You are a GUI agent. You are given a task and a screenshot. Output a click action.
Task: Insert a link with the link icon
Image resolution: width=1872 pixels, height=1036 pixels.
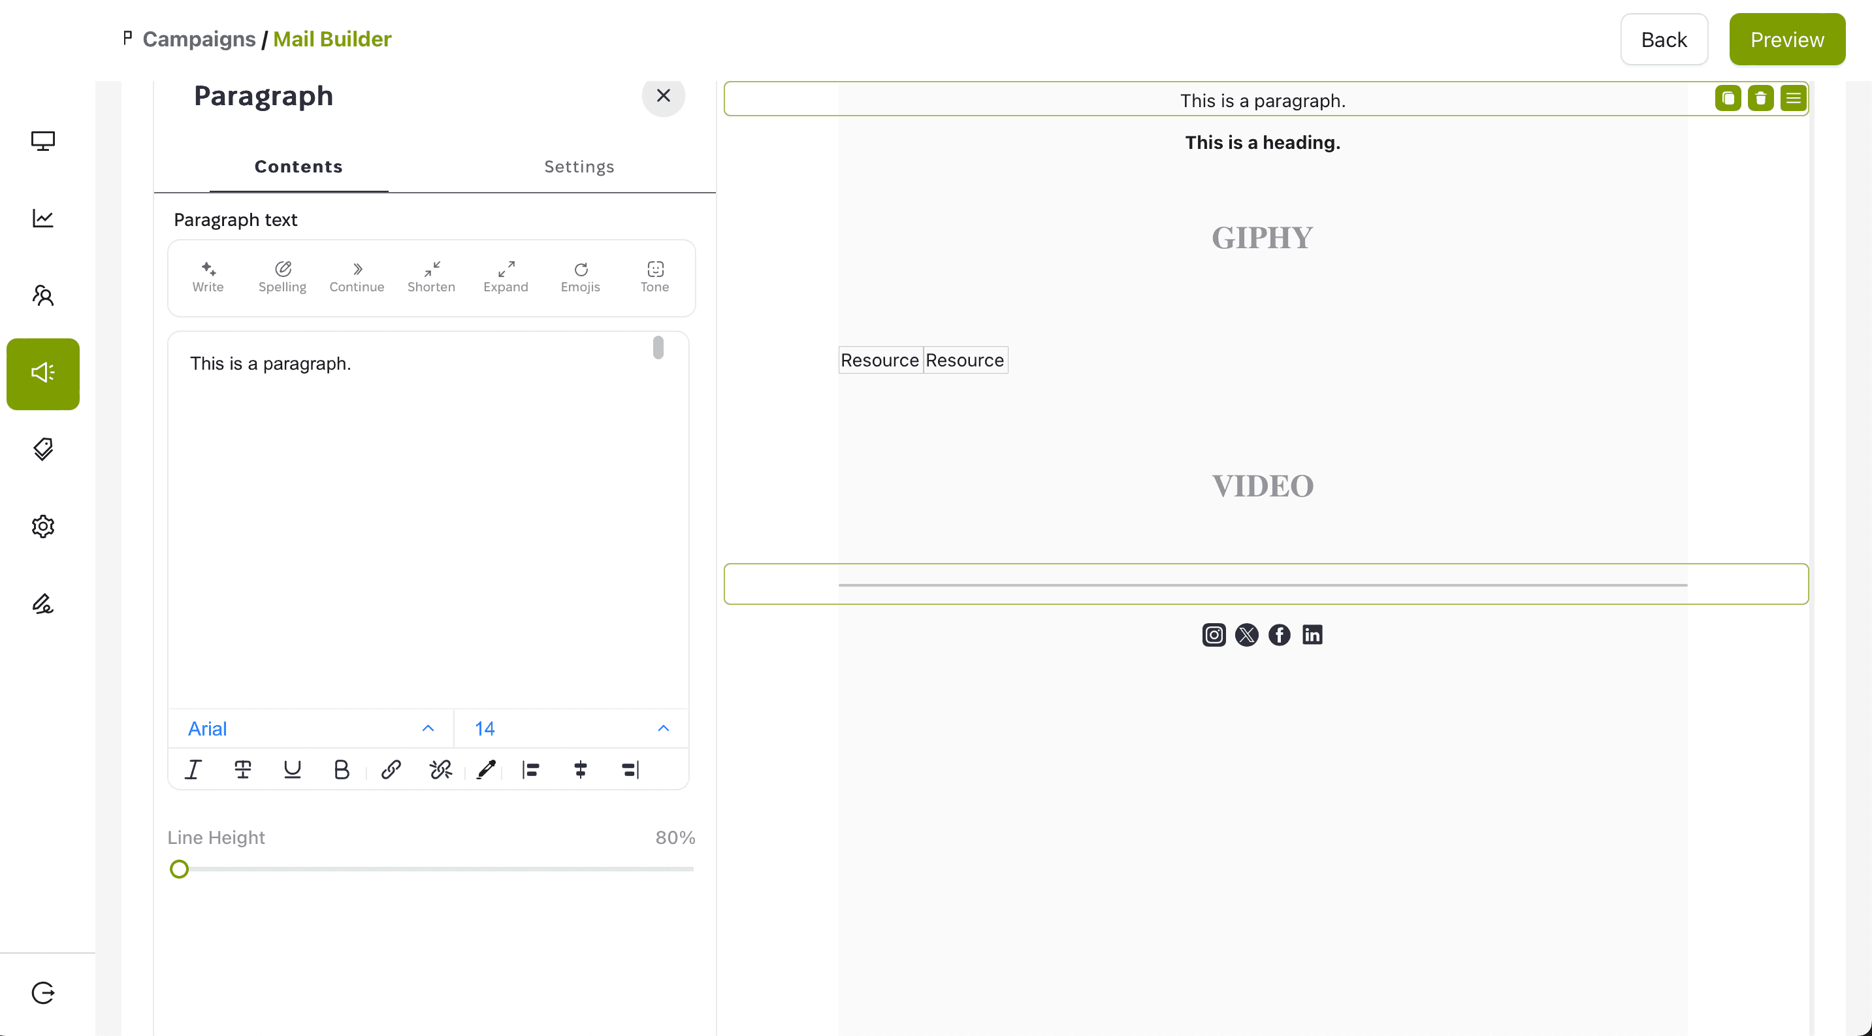(391, 769)
